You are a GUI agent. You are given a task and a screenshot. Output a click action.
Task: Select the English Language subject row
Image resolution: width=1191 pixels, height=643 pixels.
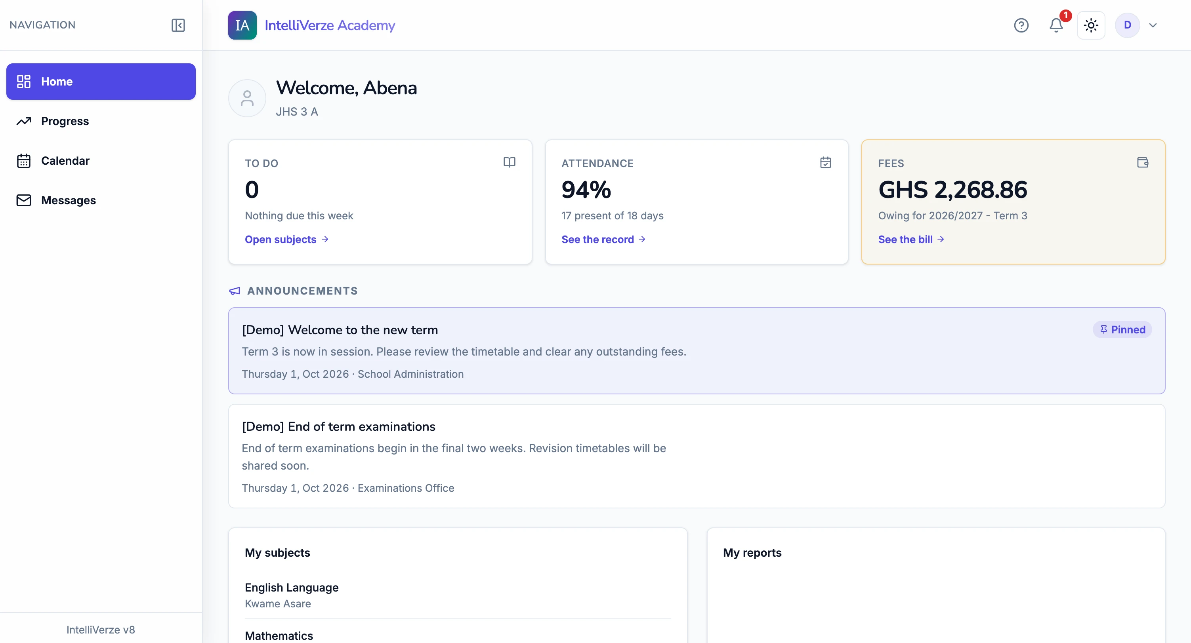click(458, 595)
